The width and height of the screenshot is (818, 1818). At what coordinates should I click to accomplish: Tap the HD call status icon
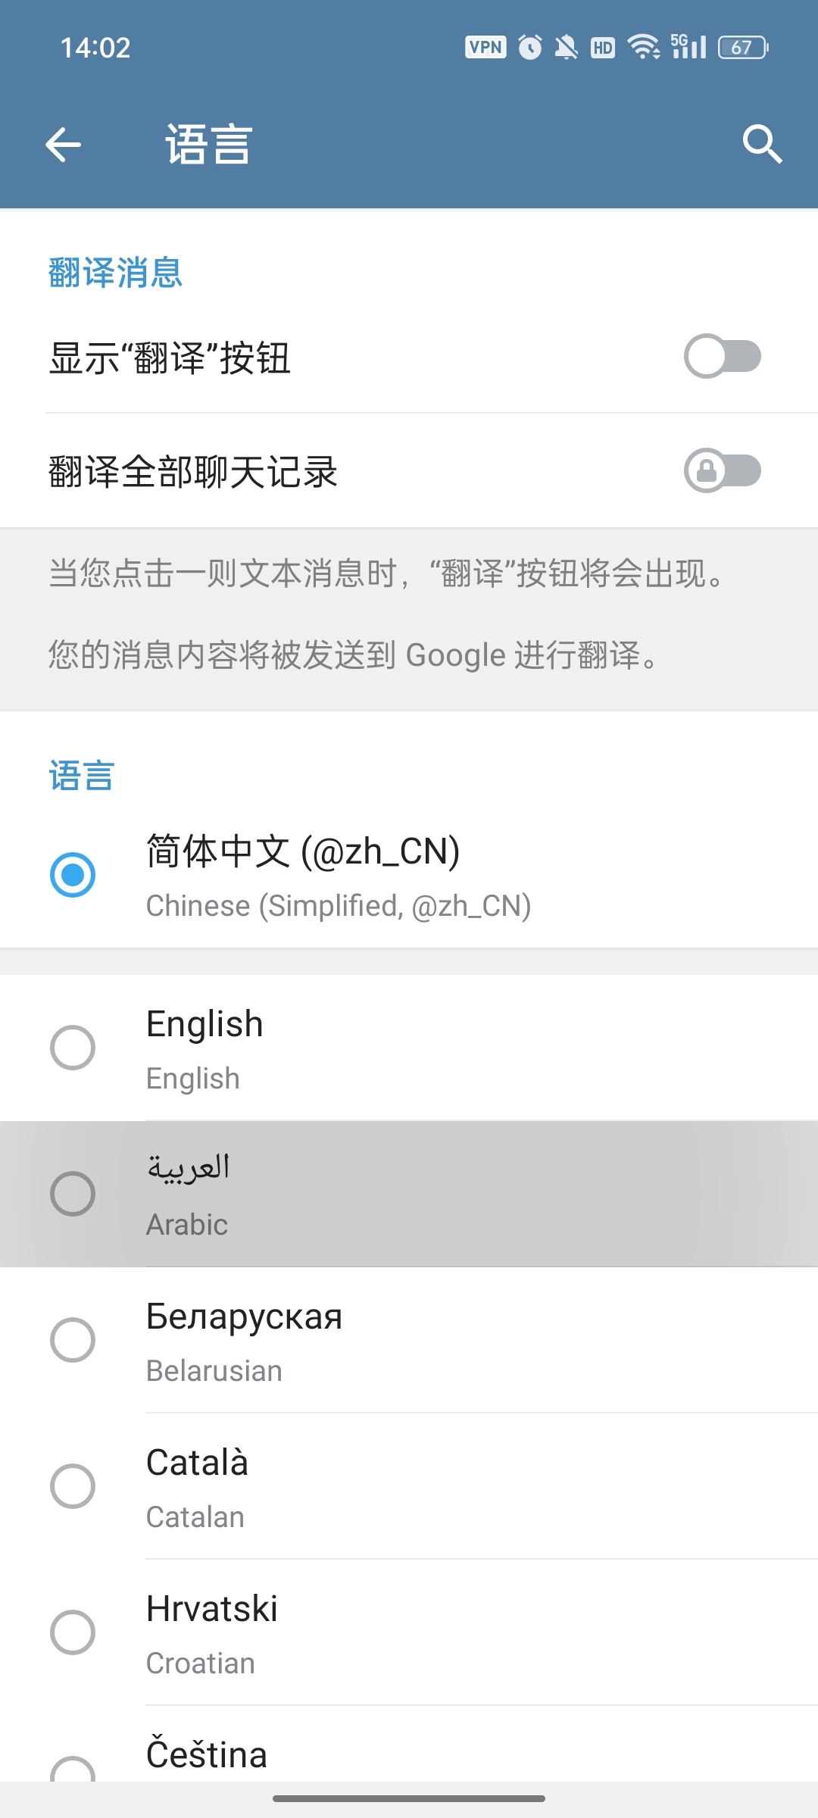pyautogui.click(x=603, y=48)
